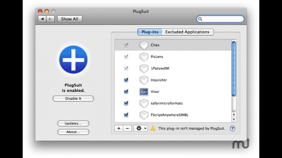Uncheck the FScriptAnywhereSIMBL plug-in
The width and height of the screenshot is (282, 158).
click(x=126, y=115)
